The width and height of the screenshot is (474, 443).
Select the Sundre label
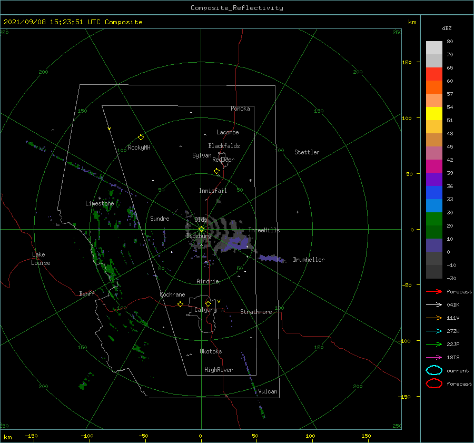pos(160,218)
